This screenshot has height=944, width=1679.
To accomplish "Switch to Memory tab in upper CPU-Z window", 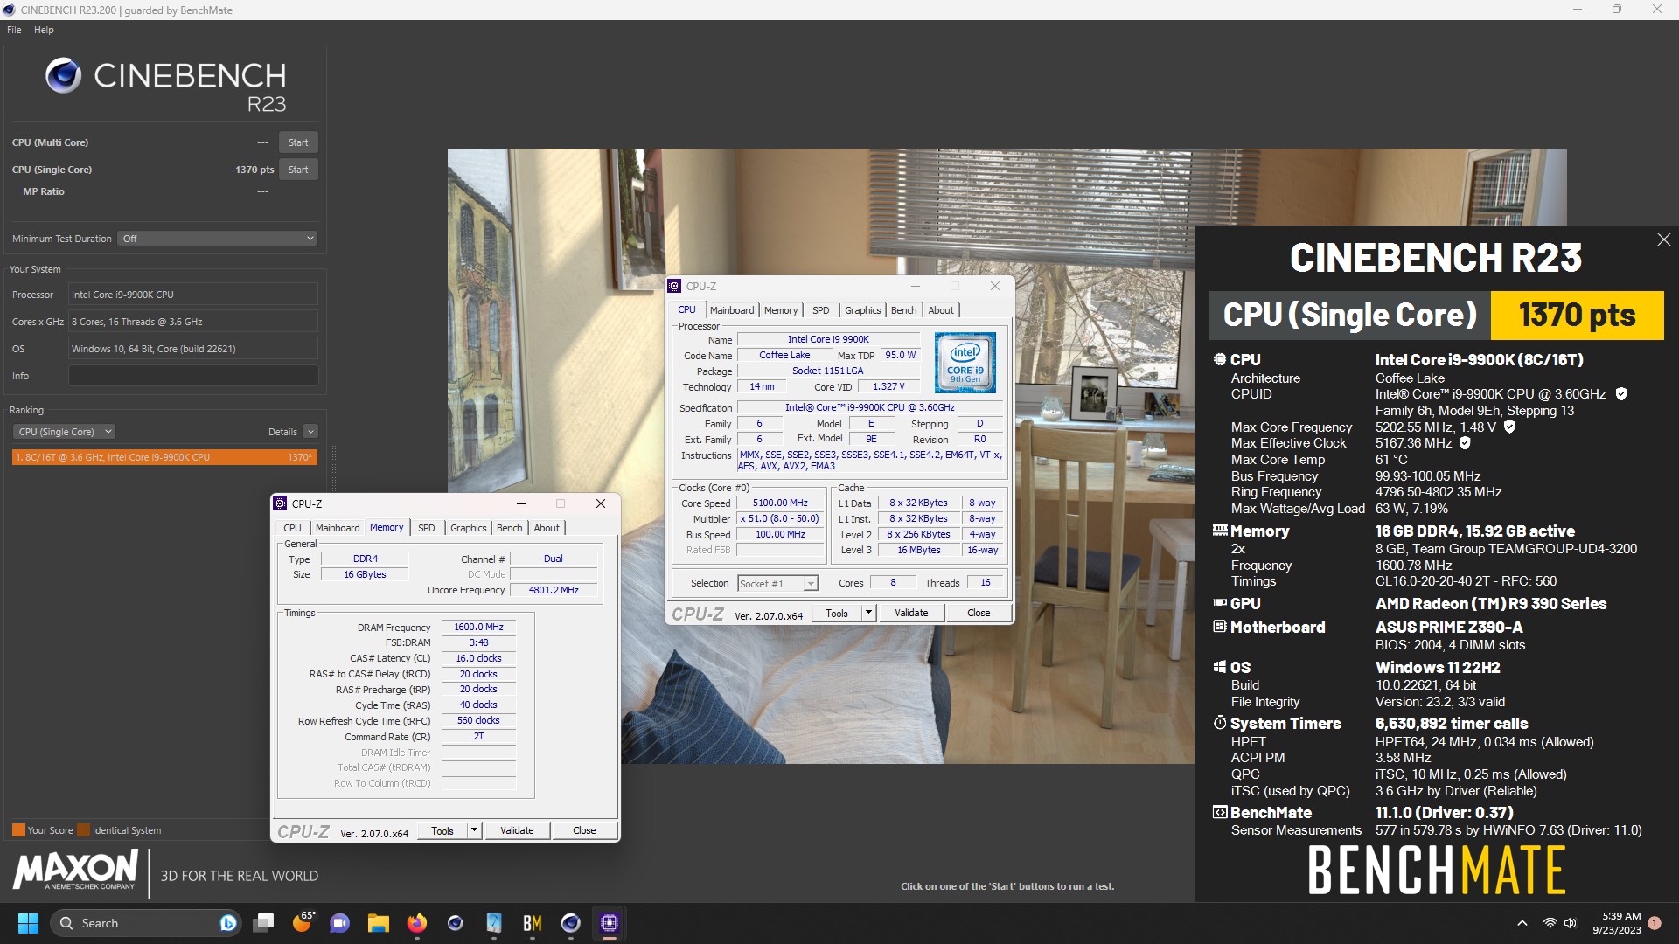I will 781,310.
